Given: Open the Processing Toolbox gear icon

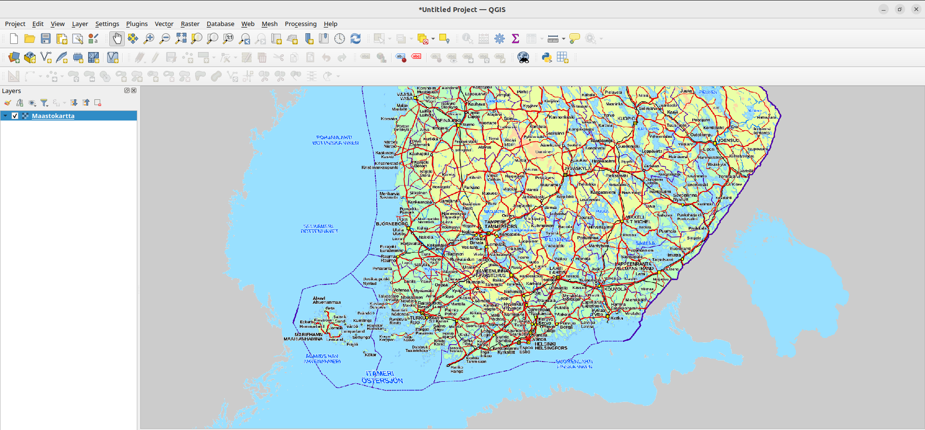Looking at the screenshot, I should [x=500, y=39].
